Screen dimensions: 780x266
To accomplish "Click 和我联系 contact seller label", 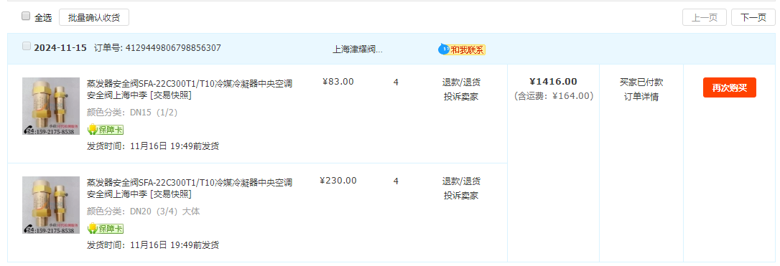I will [x=467, y=49].
